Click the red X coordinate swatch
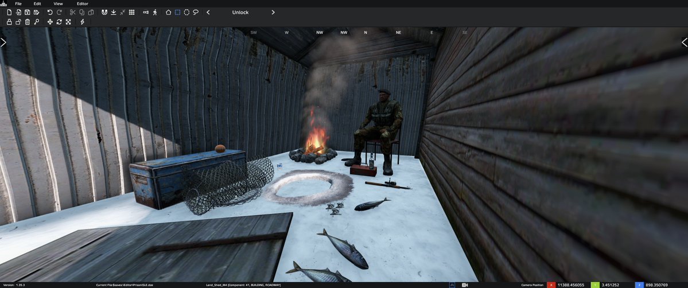688x288 pixels. [x=551, y=285]
